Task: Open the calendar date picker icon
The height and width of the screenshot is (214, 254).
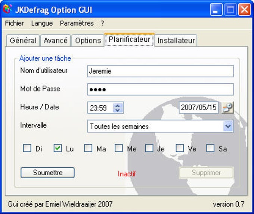Action: (228, 108)
